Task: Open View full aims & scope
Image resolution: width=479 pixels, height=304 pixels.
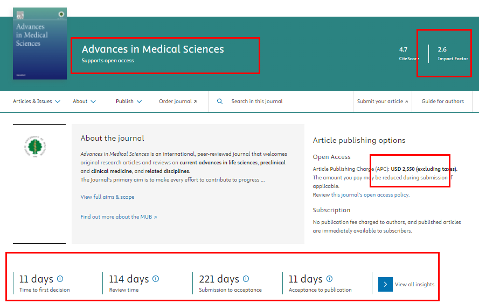Action: click(x=108, y=197)
